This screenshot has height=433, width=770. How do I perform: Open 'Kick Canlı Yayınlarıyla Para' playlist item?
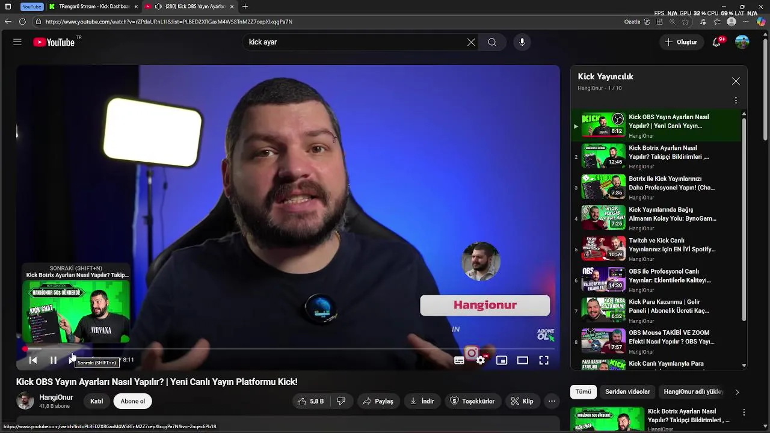tap(656, 363)
